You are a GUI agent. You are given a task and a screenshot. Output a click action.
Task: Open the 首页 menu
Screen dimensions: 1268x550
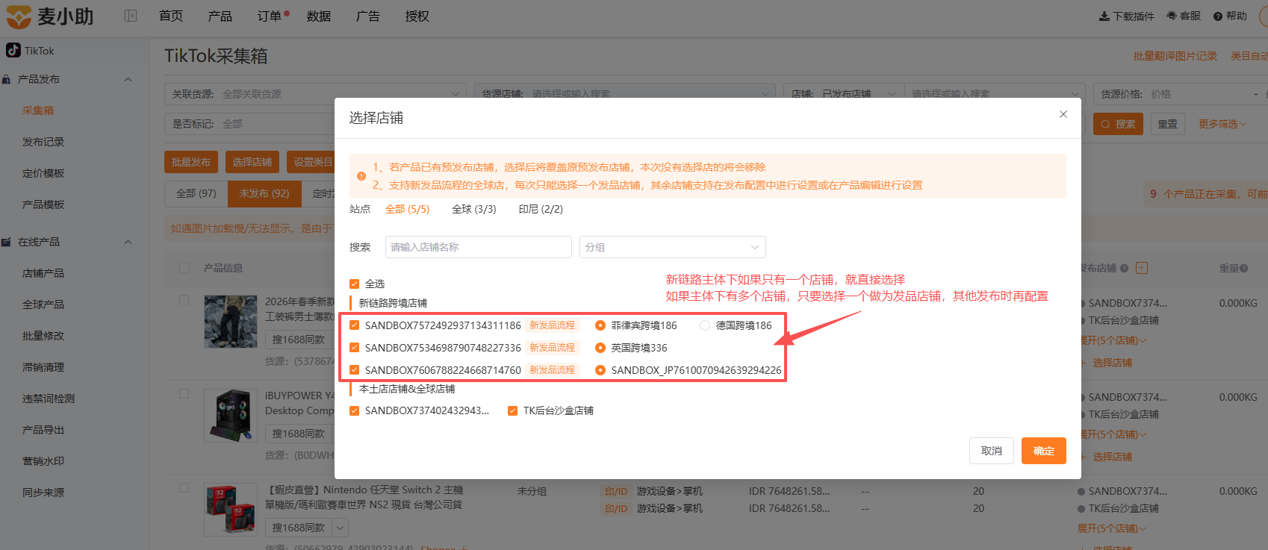(171, 16)
